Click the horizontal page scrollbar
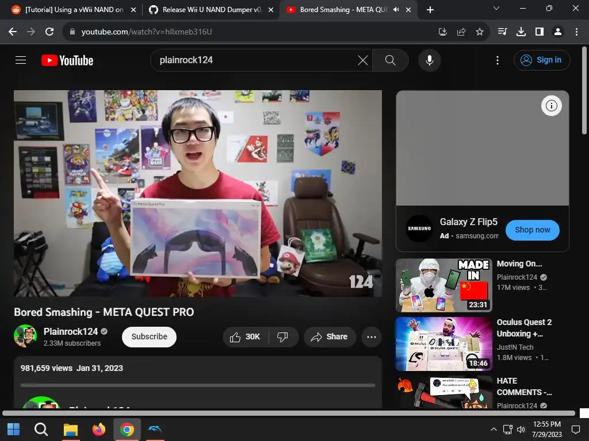Image resolution: width=589 pixels, height=441 pixels. [x=289, y=413]
